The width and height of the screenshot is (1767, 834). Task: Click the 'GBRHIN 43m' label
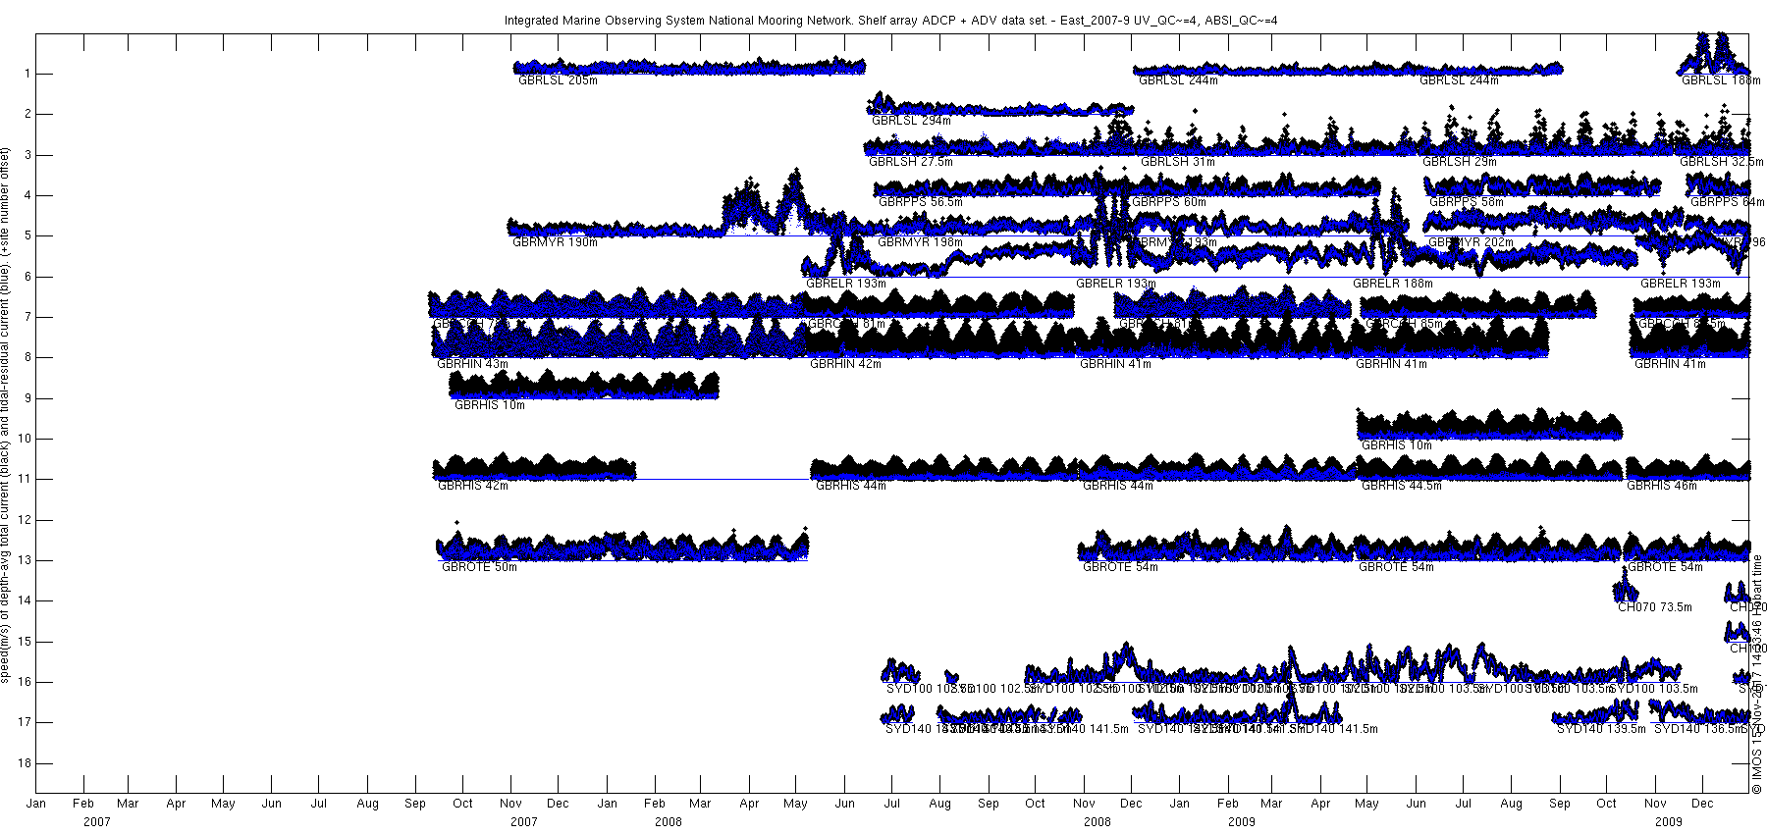pyautogui.click(x=472, y=364)
